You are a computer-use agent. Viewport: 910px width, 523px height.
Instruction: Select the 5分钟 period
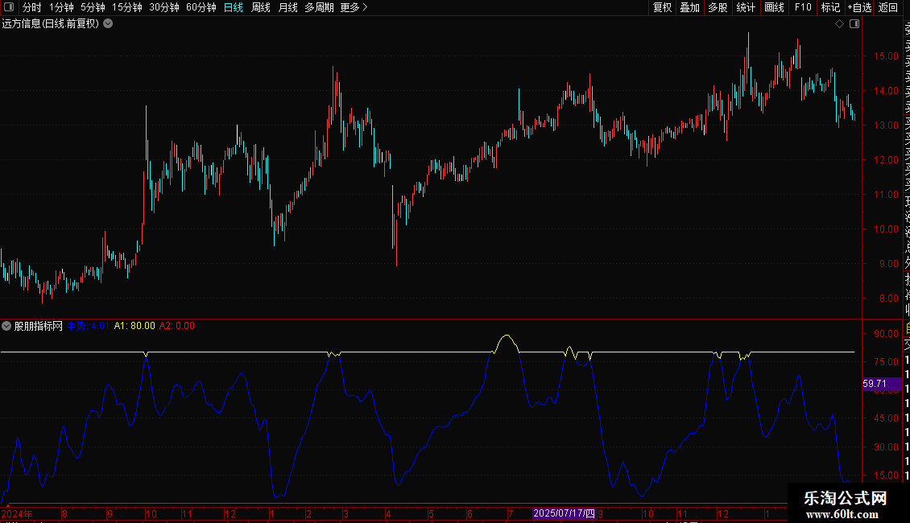93,7
